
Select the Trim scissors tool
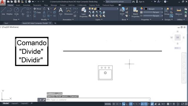pyautogui.click(x=48, y=9)
